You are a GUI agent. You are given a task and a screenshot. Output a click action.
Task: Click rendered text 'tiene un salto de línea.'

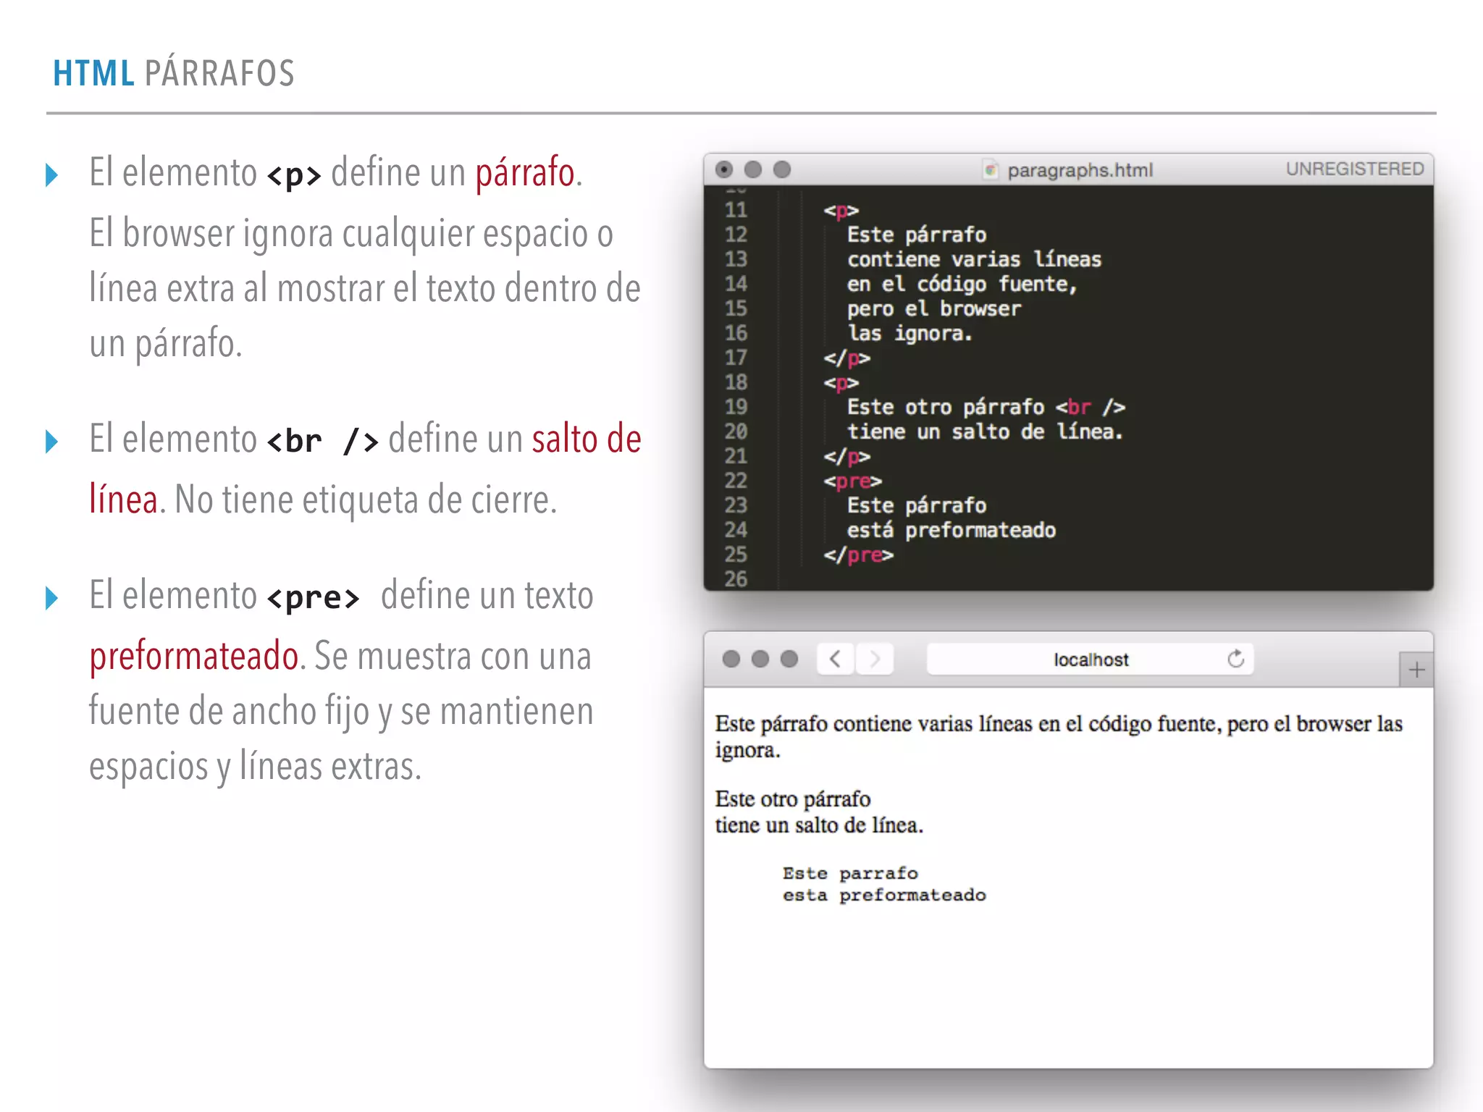point(819,825)
